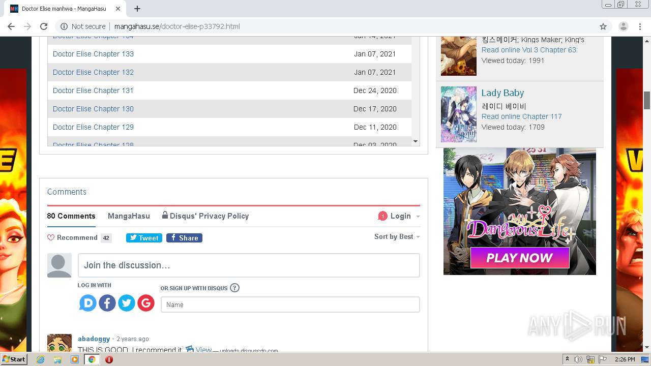The image size is (651, 366).
Task: Bookmark this page with the star icon
Action: 603,26
